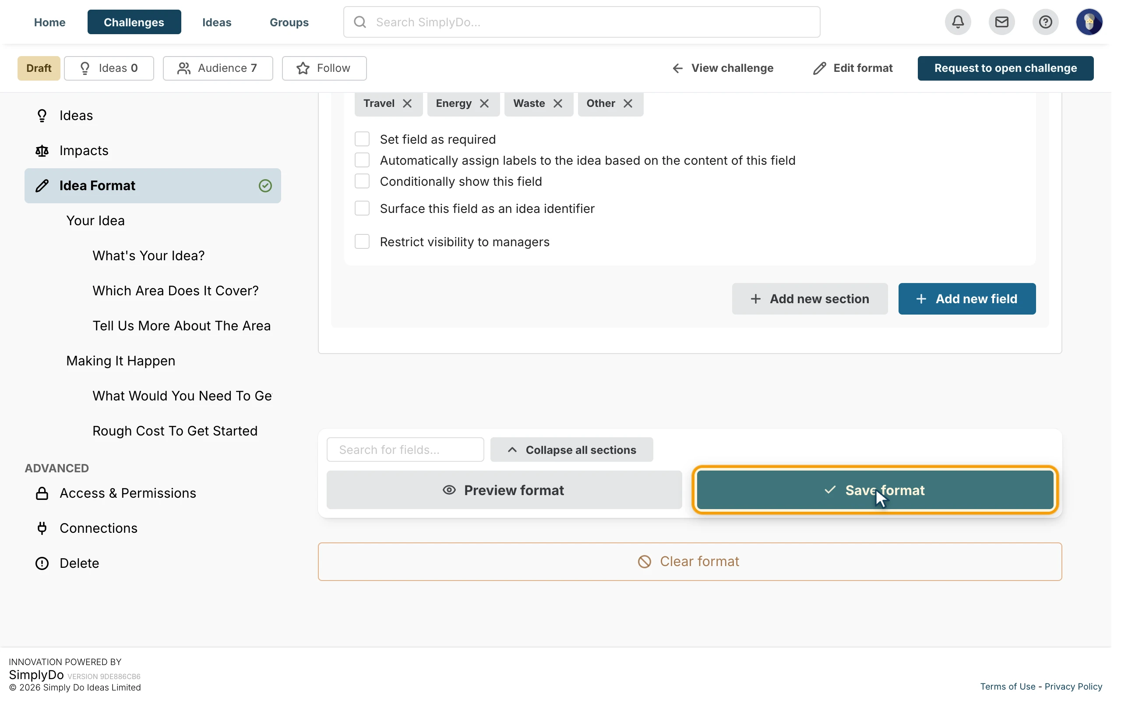Click Preview format button
This screenshot has width=1121, height=701.
click(x=504, y=490)
